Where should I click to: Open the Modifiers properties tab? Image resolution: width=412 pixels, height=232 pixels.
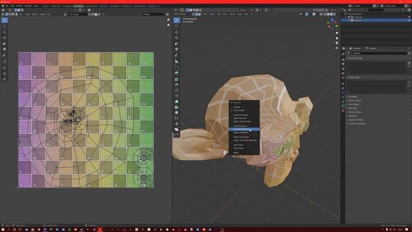coord(343,88)
